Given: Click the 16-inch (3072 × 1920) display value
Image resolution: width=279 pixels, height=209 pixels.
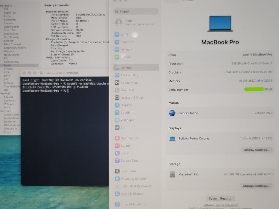Looking at the screenshot, I should click(256, 138).
